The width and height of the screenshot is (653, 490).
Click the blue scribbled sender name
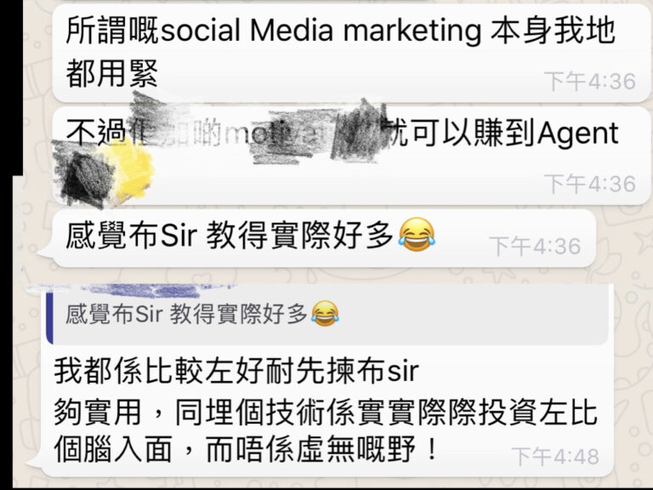[x=133, y=289]
